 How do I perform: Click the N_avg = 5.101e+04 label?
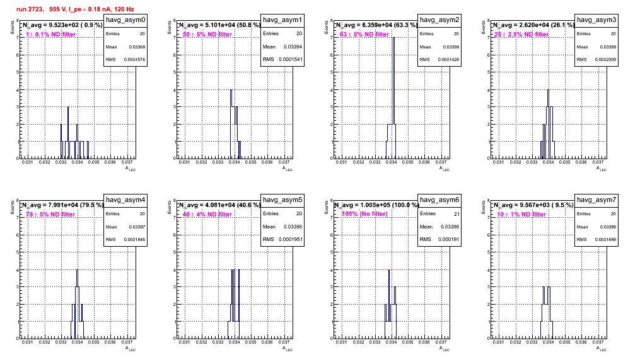(219, 25)
